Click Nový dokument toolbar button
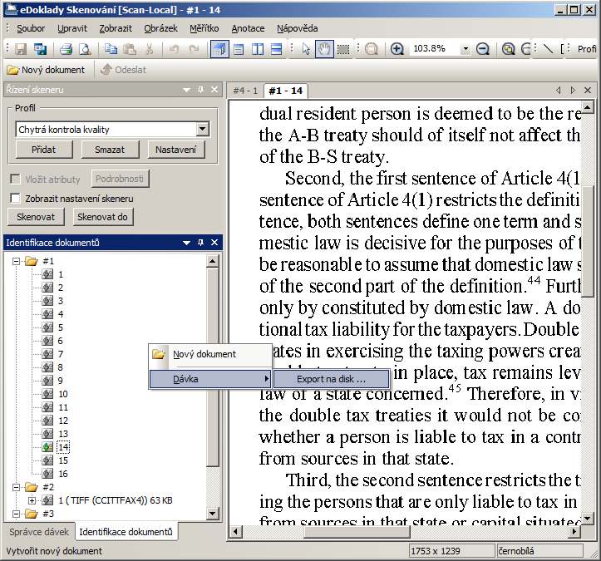This screenshot has width=601, height=561. [47, 70]
